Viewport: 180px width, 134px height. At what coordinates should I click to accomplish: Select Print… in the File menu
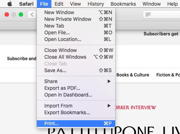tap(76, 124)
